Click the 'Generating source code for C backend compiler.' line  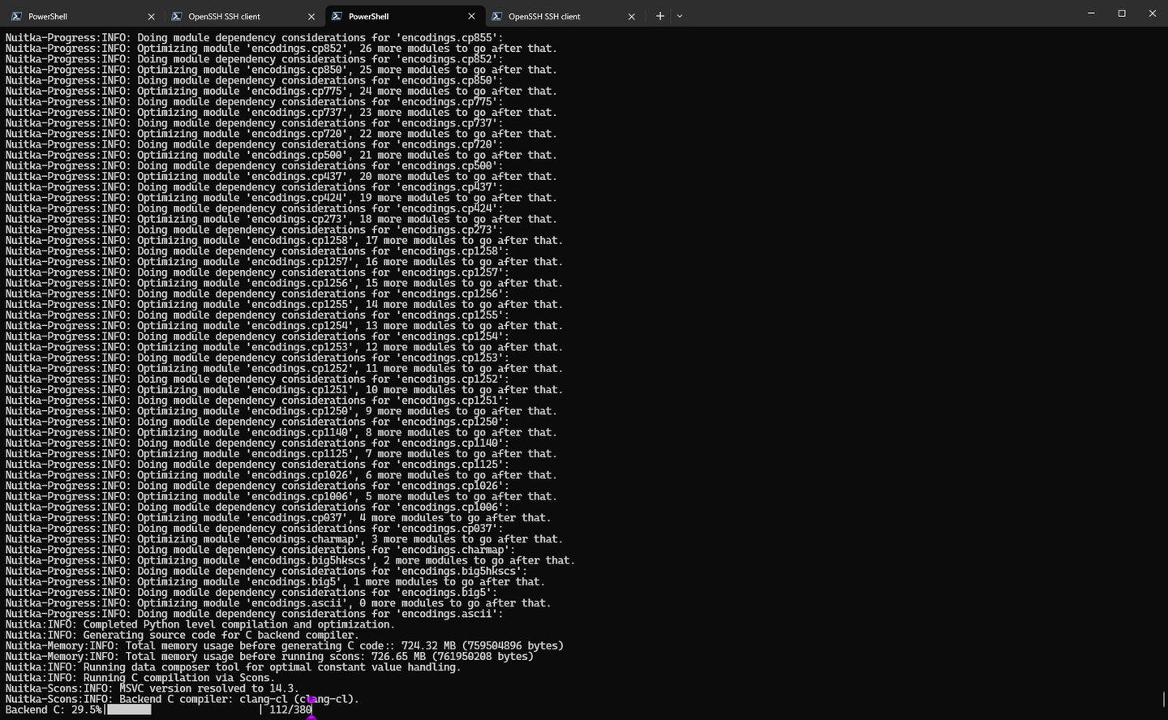click(182, 635)
